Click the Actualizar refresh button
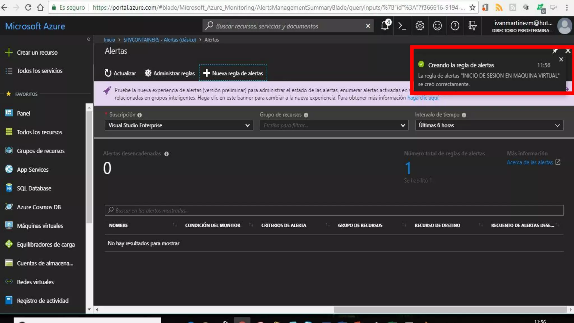574x323 pixels. tap(120, 73)
